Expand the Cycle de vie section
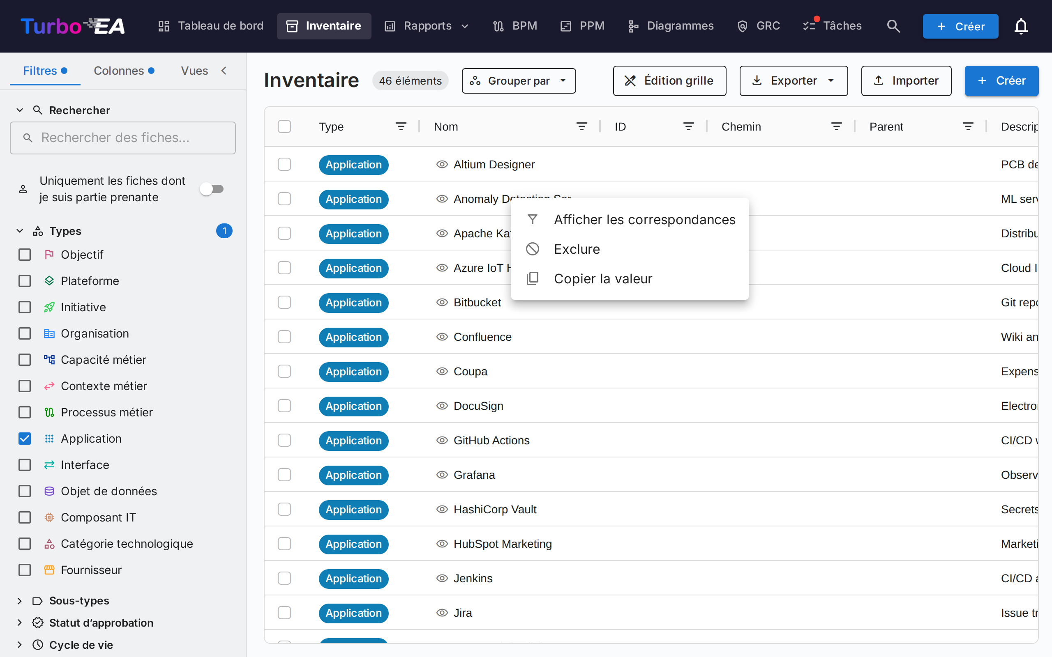Image resolution: width=1052 pixels, height=657 pixels. coord(20,645)
